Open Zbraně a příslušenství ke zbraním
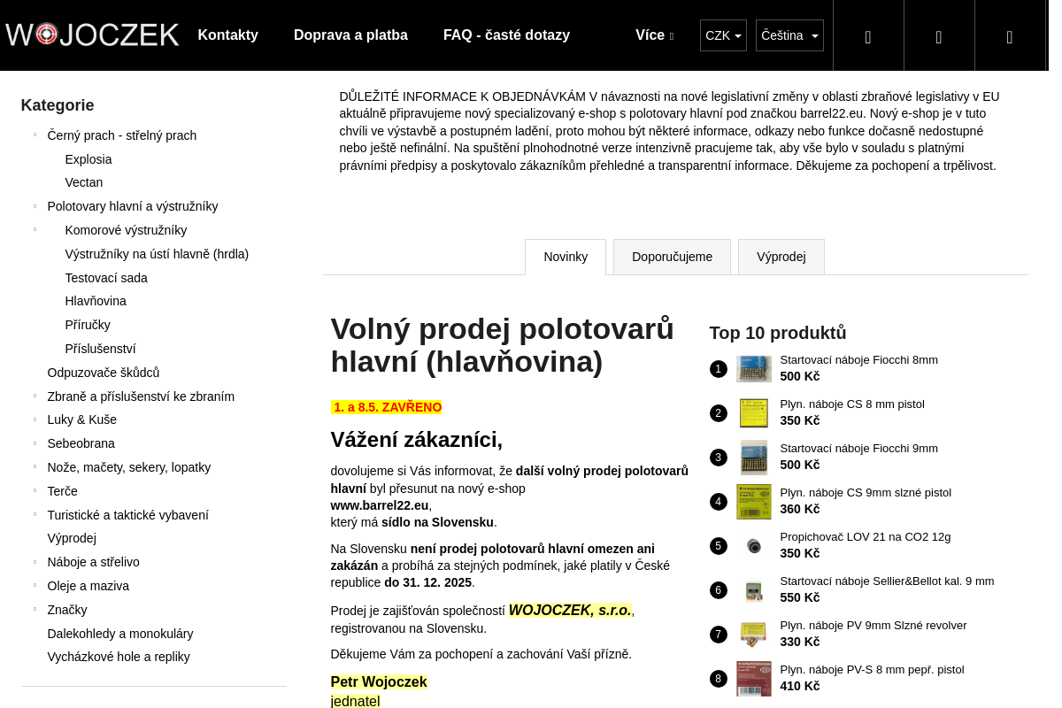Viewport: 1062px width, 708px height. coord(141,396)
